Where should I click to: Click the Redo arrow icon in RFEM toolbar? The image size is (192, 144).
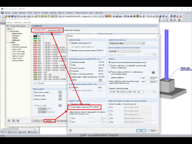[x=32, y=16]
